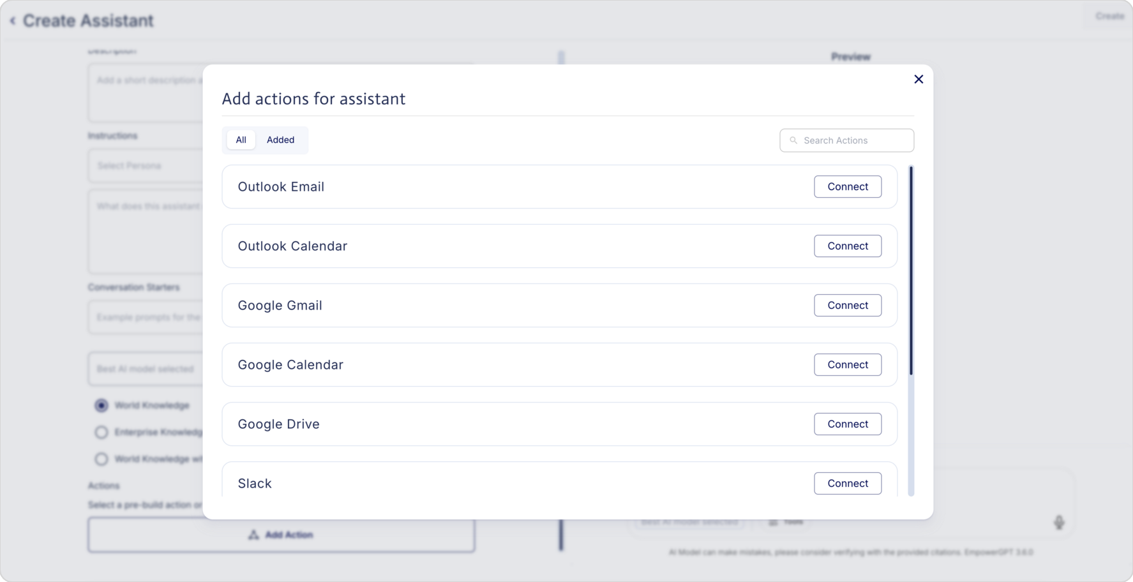Switch to the Added tab
Screen dimensions: 1133x582
point(280,140)
